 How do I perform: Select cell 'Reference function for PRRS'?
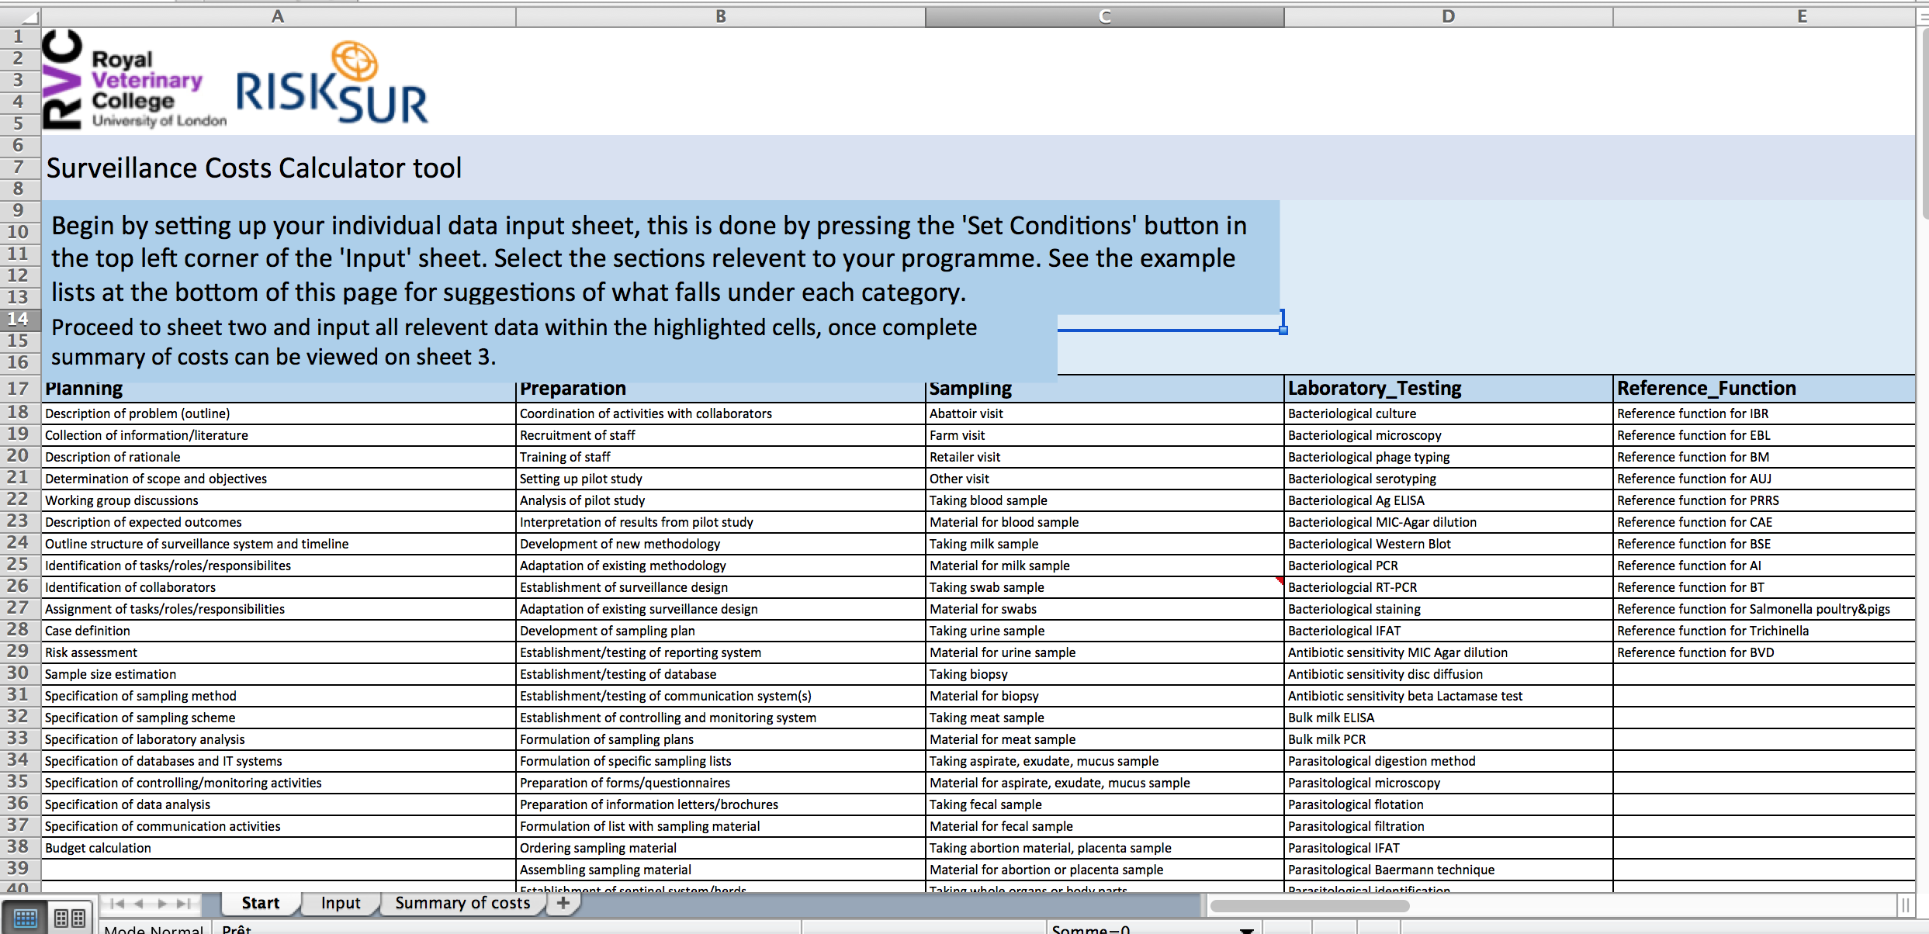[1764, 500]
